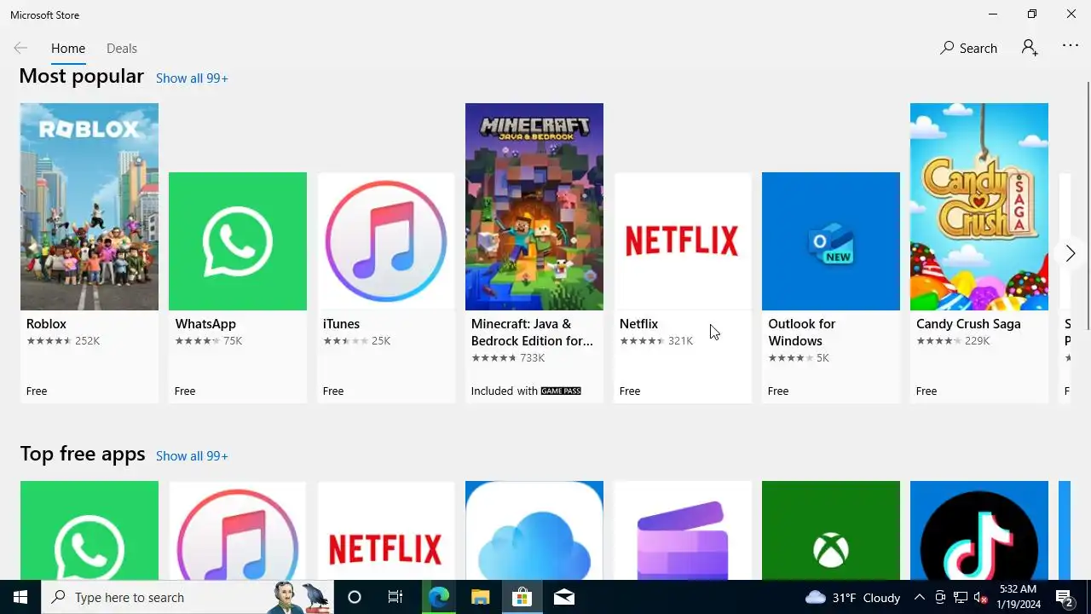Open the Netflix logo in Most popular

click(683, 241)
